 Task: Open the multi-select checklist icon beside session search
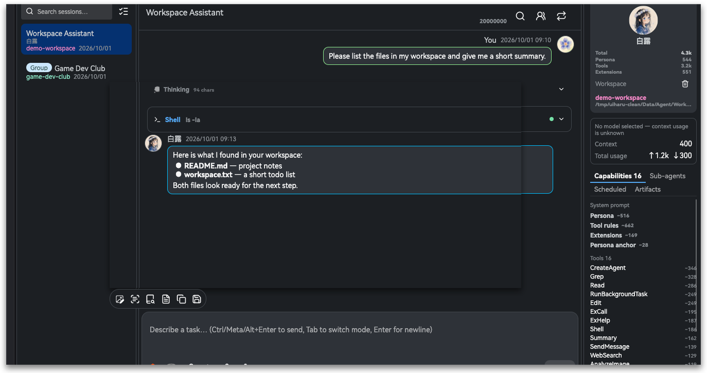(123, 11)
